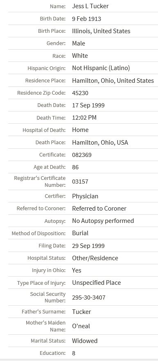The image size is (158, 361).
Task: Click hospital status Other/Residence
Action: pos(95,258)
